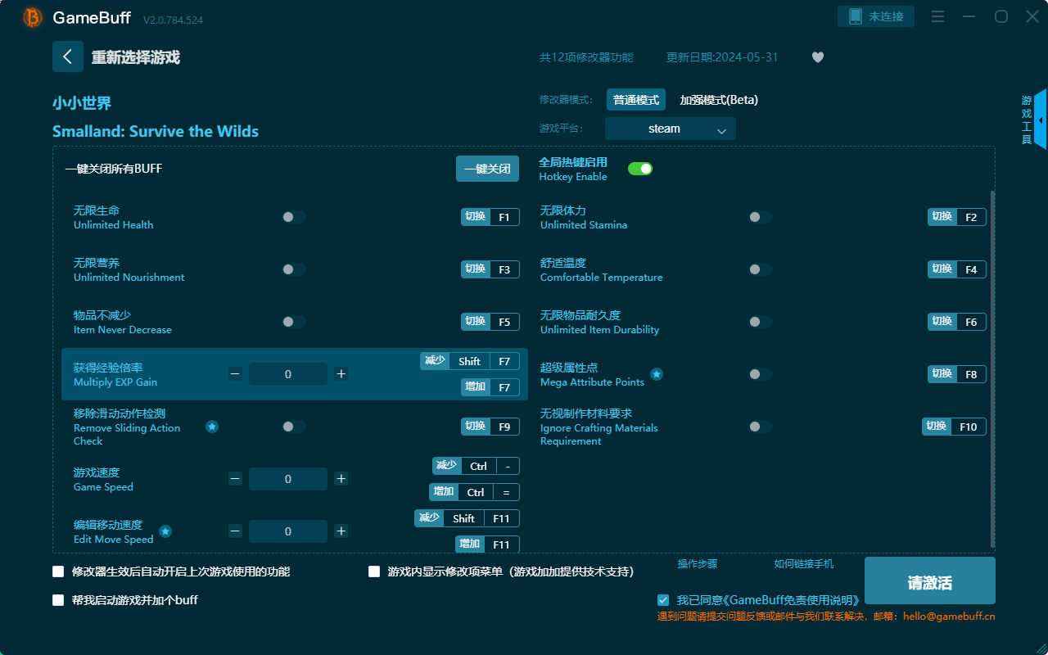Screen dimensions: 1048x655
Task: Click star badge next to Mega Attribute Points
Action: point(657,374)
